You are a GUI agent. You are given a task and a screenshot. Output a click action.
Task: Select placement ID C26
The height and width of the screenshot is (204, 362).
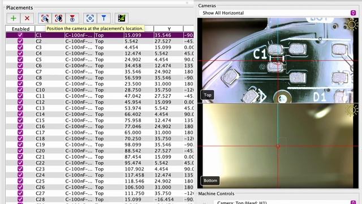40,187
